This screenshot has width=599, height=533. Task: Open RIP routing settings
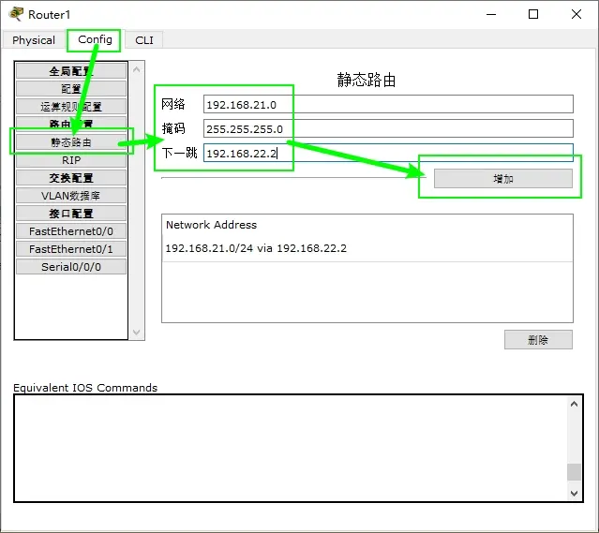click(71, 160)
